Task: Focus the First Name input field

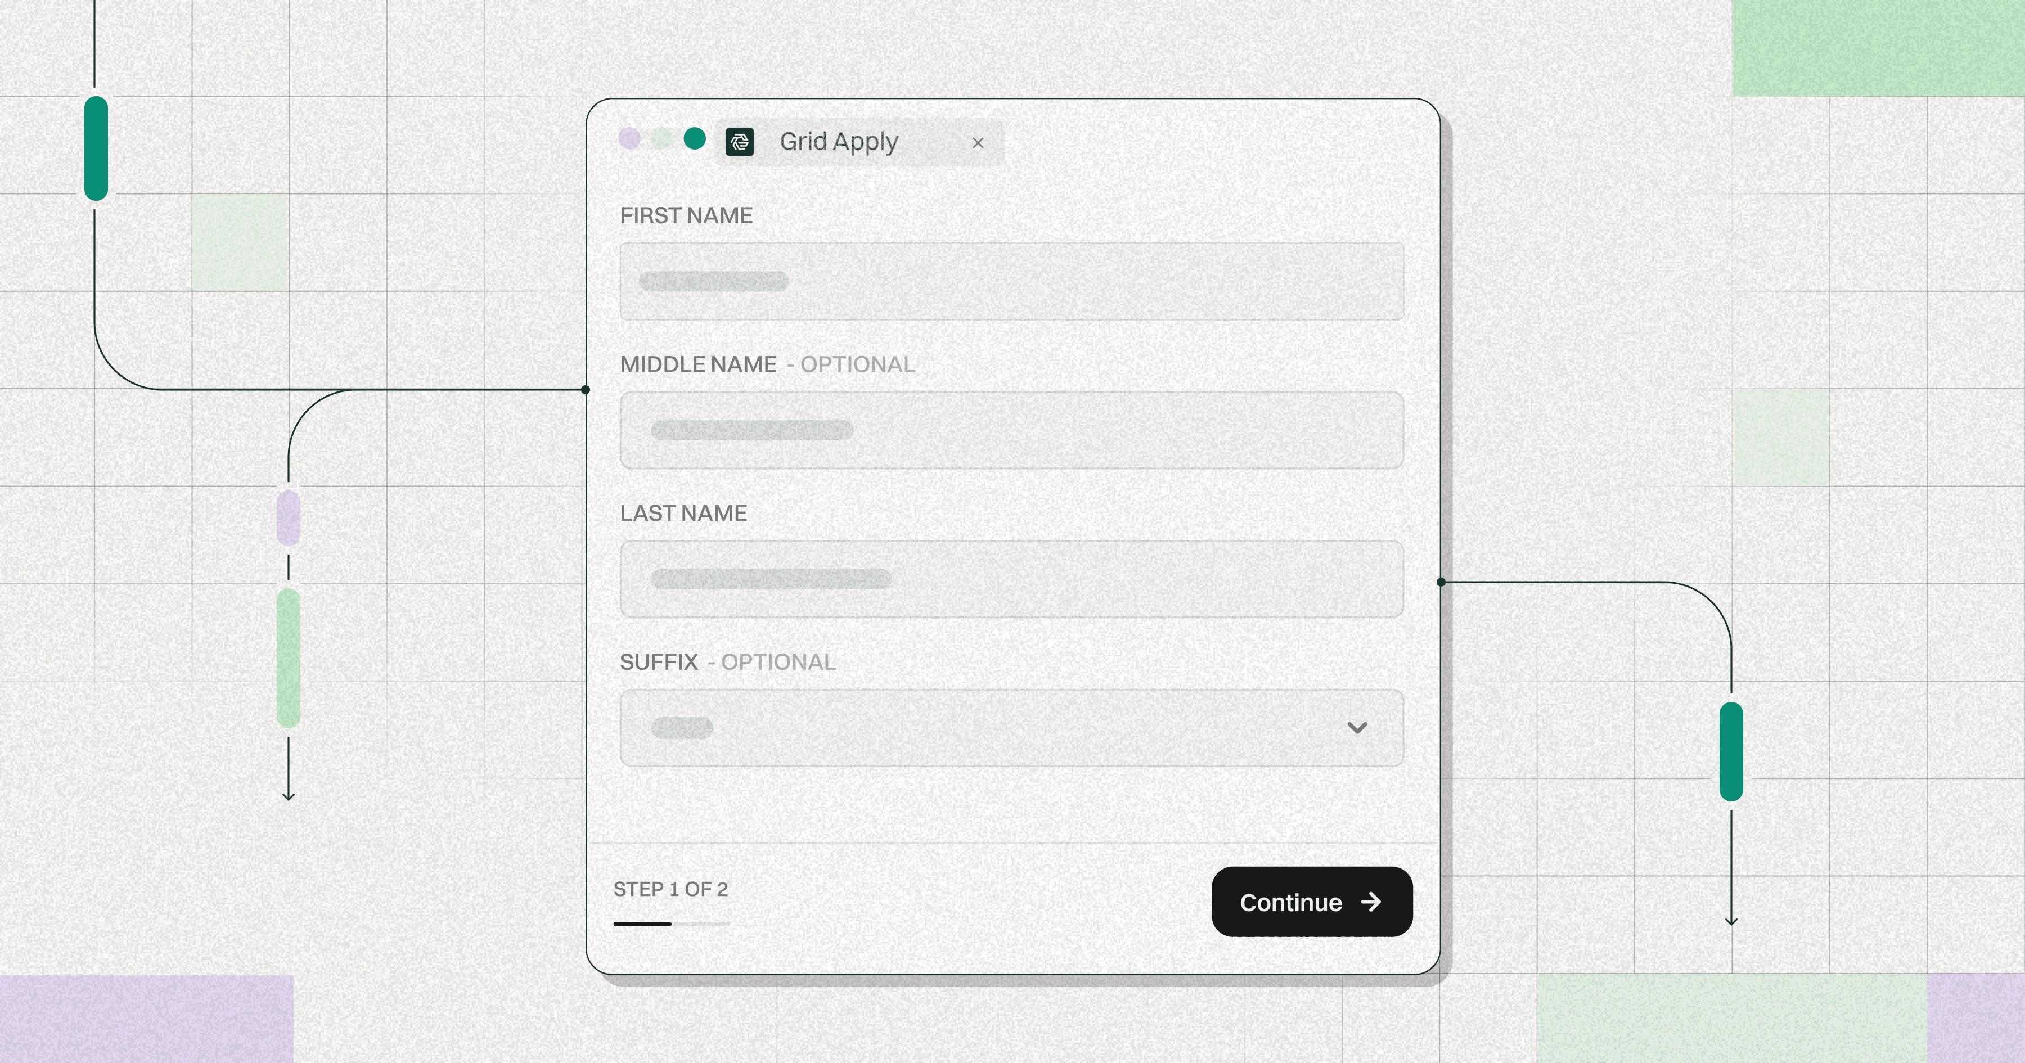Action: click(1011, 281)
